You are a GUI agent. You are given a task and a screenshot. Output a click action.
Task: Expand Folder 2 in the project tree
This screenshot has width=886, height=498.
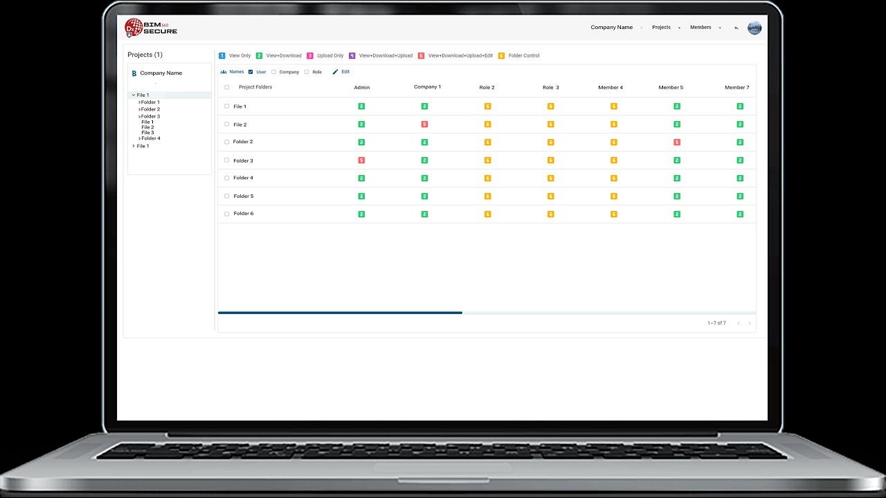pyautogui.click(x=140, y=109)
